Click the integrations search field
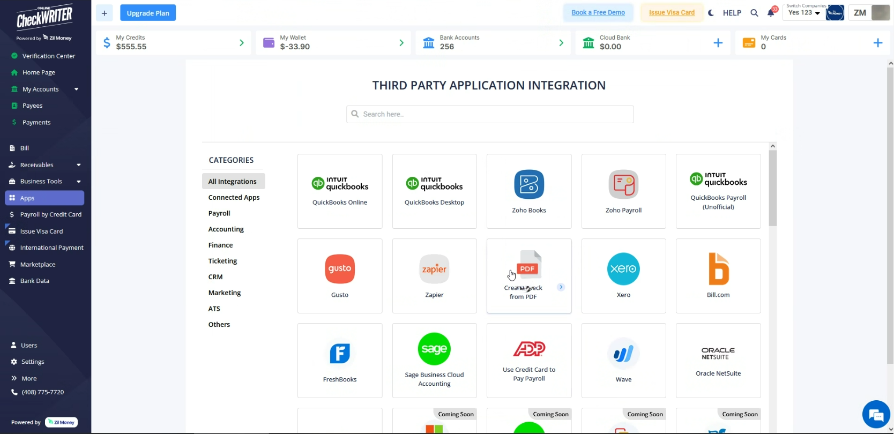This screenshot has height=434, width=894. click(x=490, y=114)
